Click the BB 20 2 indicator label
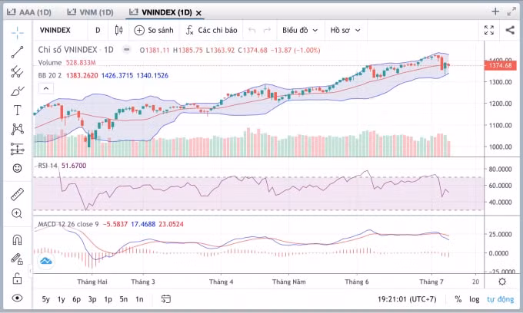This screenshot has width=523, height=313. pyautogui.click(x=50, y=75)
